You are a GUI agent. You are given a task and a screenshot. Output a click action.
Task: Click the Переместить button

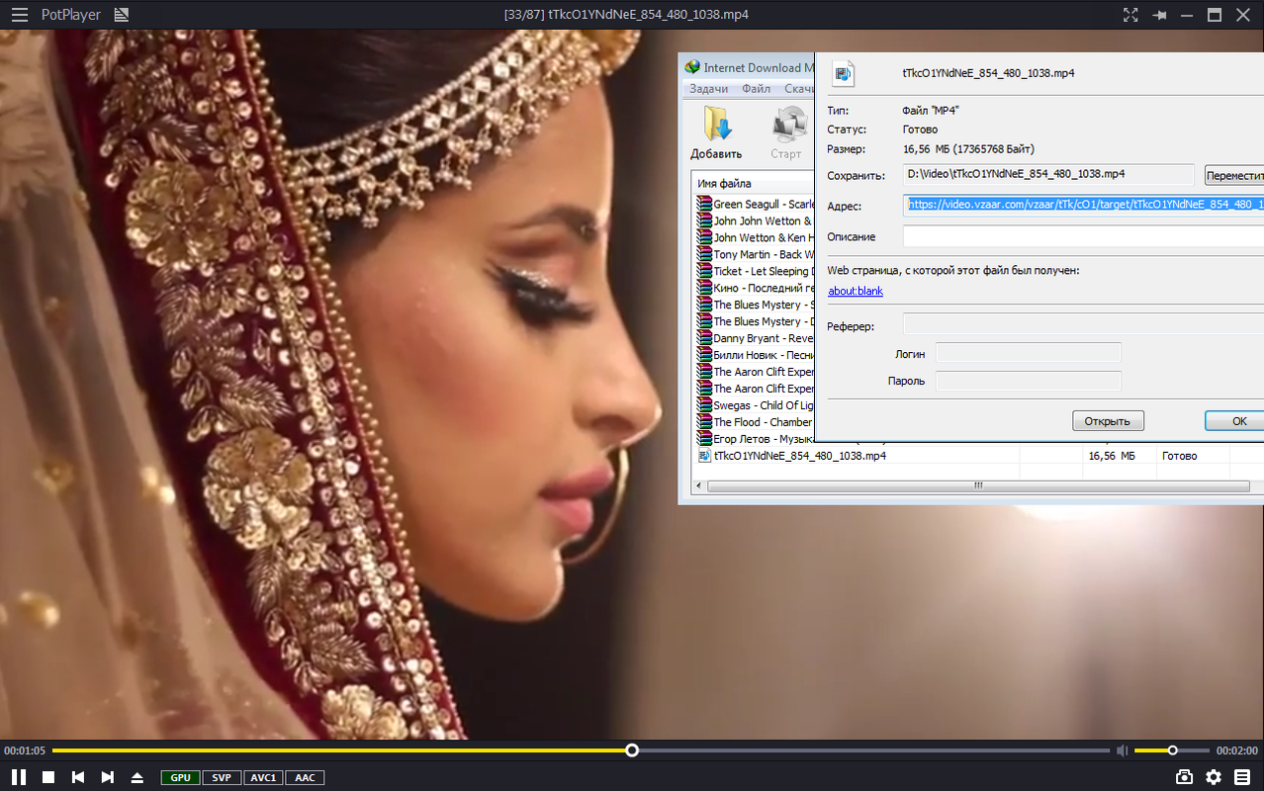tap(1233, 176)
